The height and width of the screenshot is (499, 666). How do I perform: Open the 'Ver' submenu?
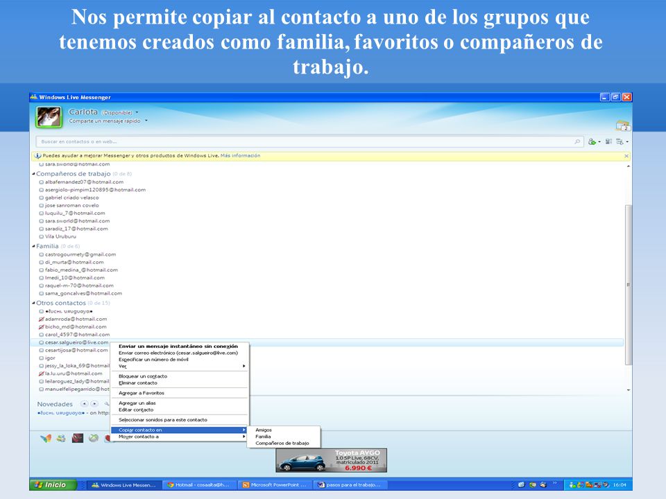coord(179,366)
